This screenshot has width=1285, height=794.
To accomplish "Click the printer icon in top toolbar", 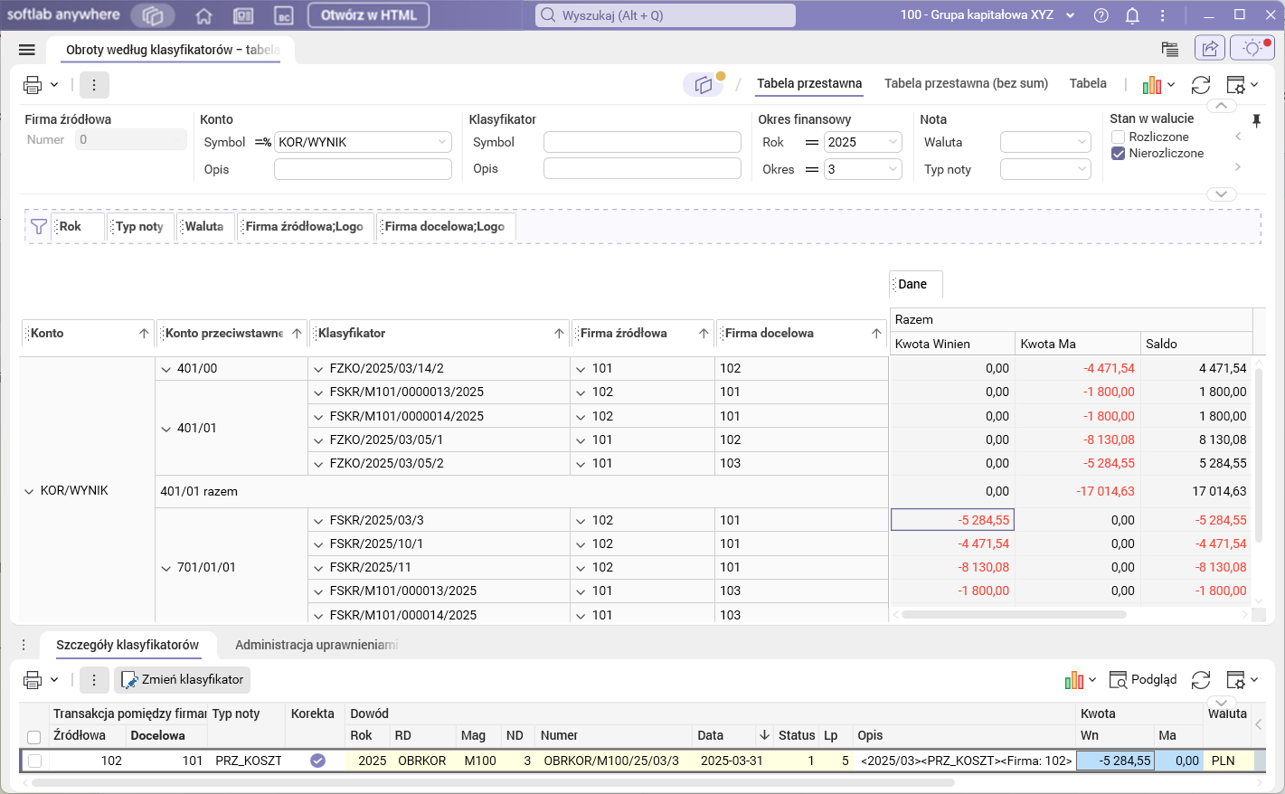I will click(x=33, y=85).
